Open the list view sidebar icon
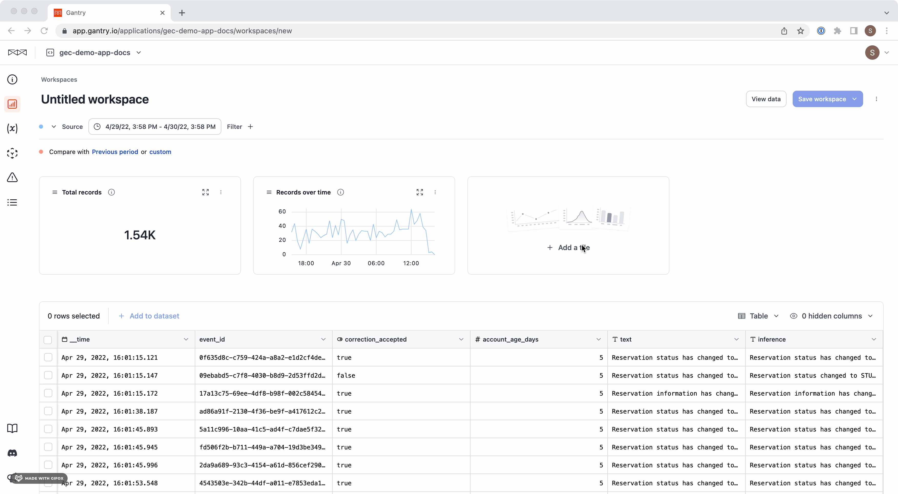 (12, 202)
